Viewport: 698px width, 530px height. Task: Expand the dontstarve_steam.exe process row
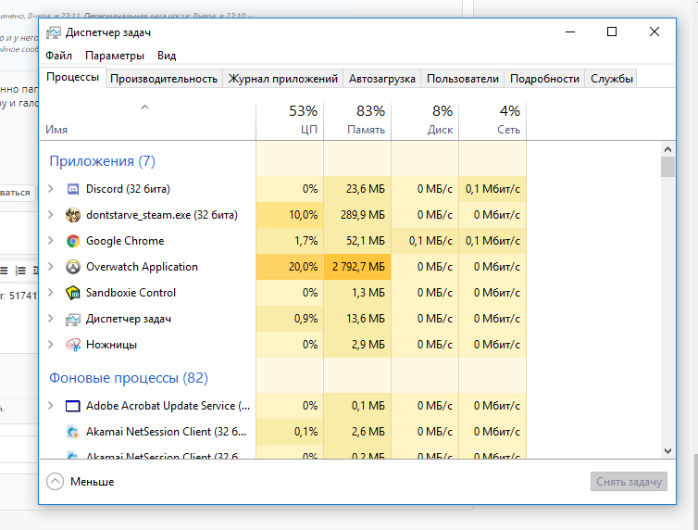[51, 215]
